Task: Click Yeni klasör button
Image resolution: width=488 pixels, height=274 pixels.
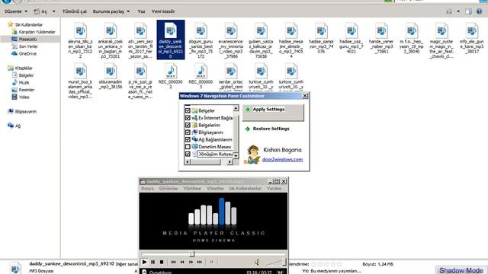Action: 163,11
